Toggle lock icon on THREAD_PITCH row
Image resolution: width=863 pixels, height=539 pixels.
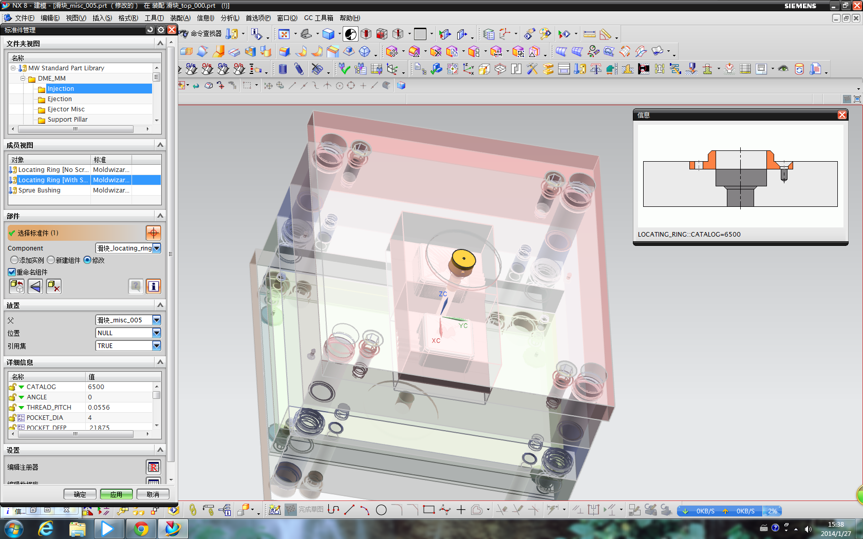[x=12, y=408]
